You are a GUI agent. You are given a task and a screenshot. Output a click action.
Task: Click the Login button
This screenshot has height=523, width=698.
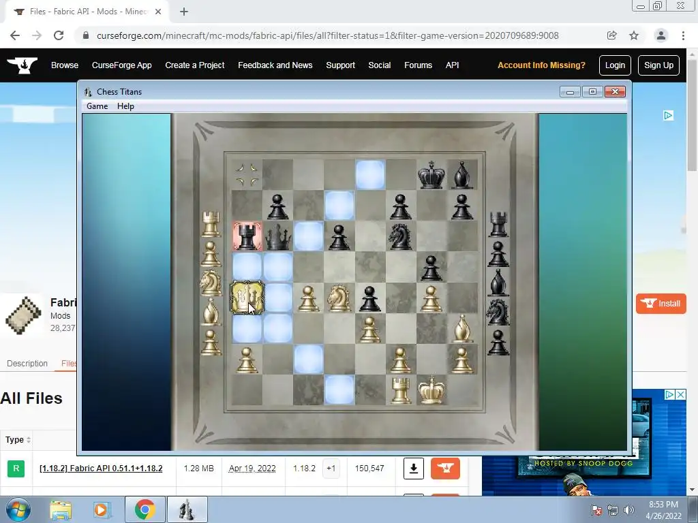(615, 65)
